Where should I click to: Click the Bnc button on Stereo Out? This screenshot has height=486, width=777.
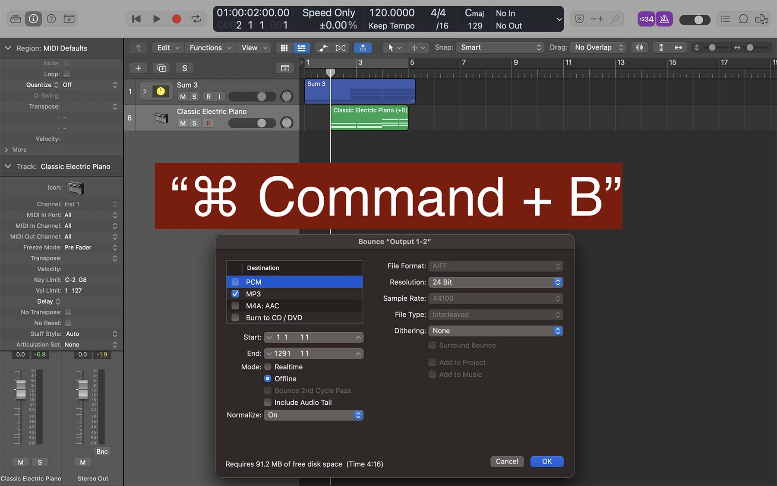(x=102, y=452)
